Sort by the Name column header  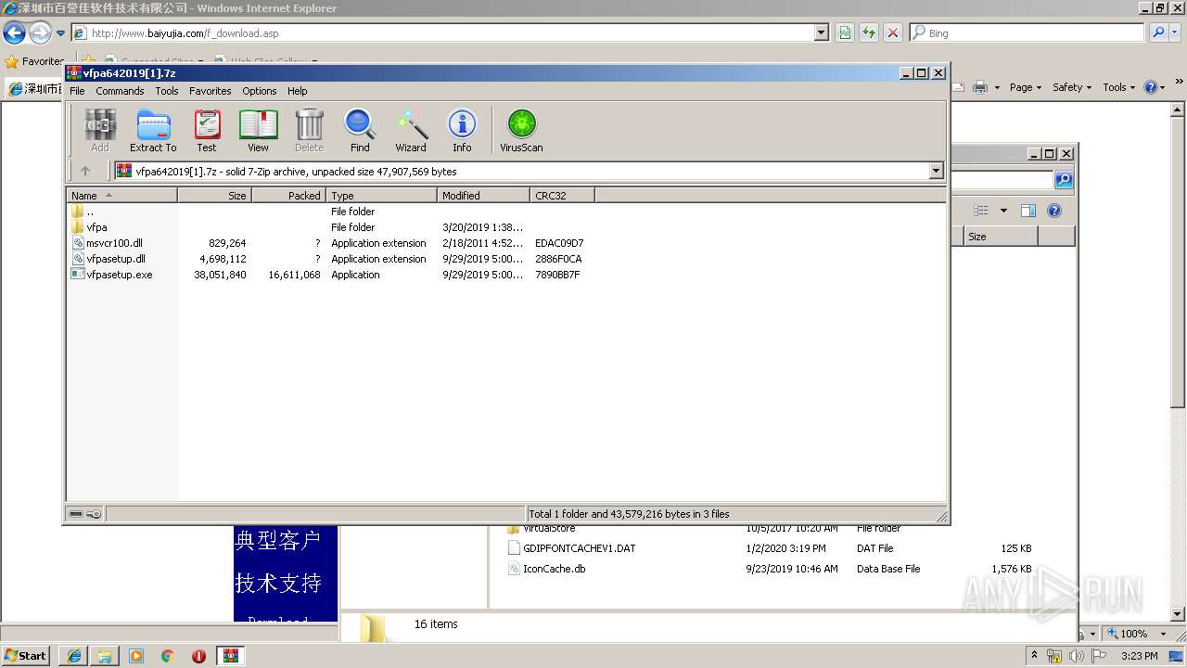pos(121,196)
